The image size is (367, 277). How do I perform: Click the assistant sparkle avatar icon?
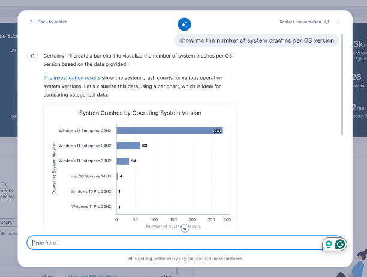point(32,56)
